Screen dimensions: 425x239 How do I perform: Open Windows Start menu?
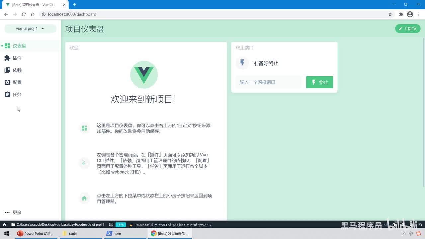tap(7, 233)
